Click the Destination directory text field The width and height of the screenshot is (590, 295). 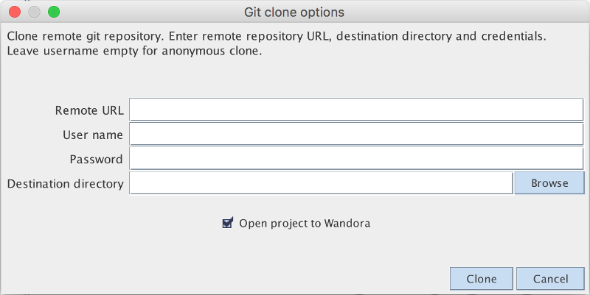321,183
